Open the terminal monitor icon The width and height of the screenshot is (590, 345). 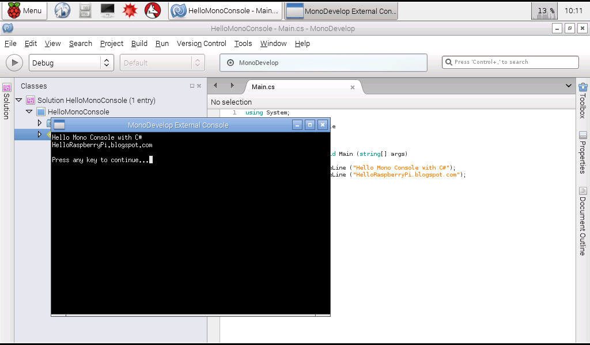108,10
